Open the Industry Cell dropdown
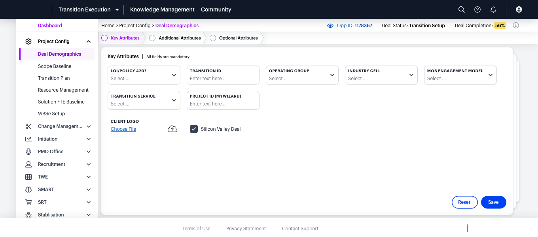Image resolution: width=538 pixels, height=237 pixels. tap(381, 75)
